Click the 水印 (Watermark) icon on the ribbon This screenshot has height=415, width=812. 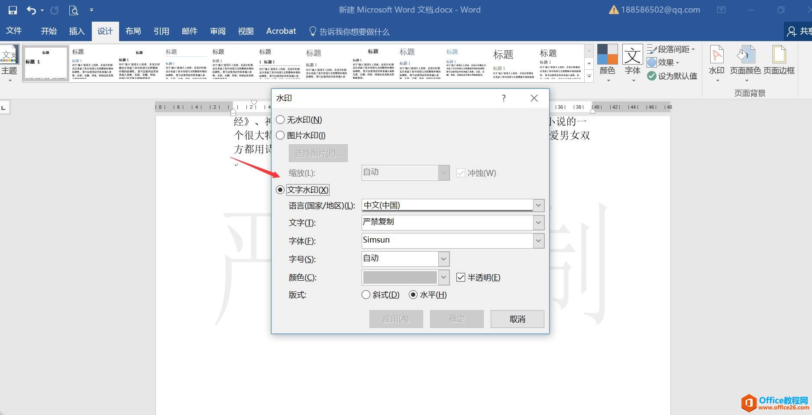tap(716, 61)
